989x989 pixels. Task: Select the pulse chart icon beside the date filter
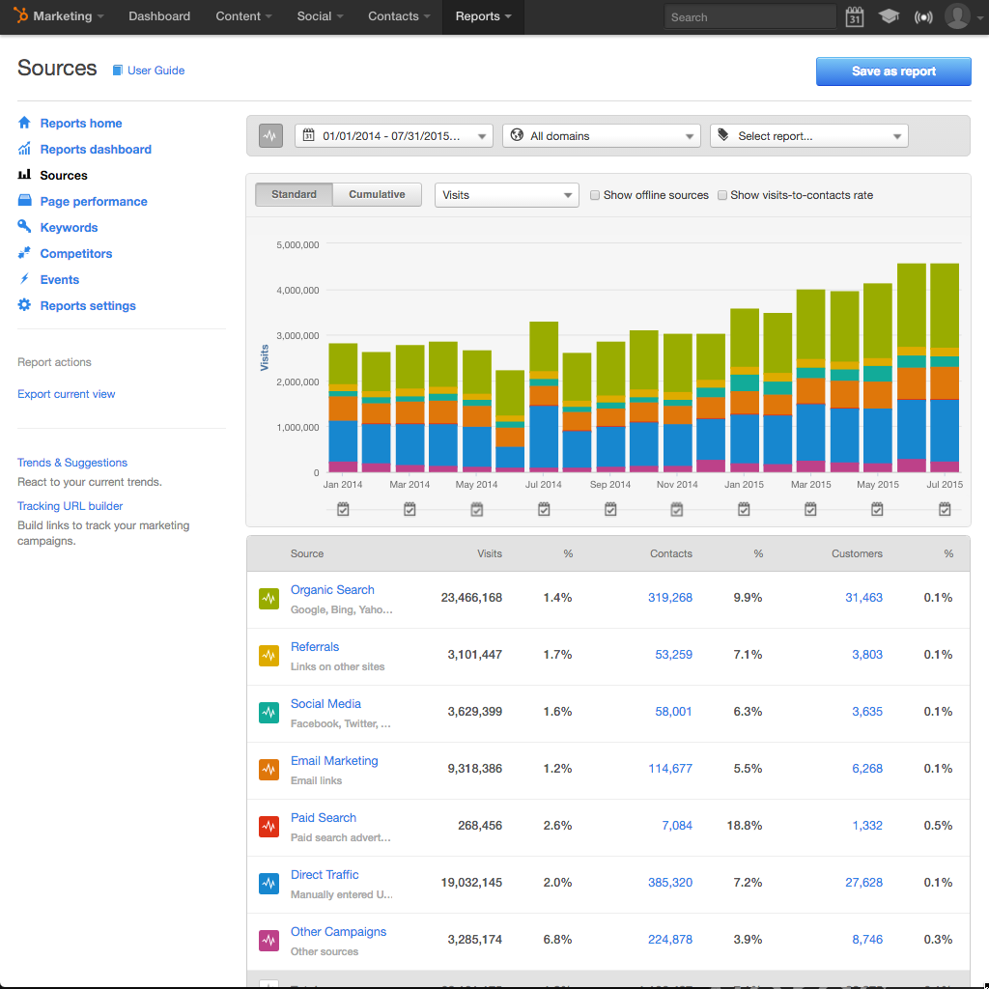(270, 135)
